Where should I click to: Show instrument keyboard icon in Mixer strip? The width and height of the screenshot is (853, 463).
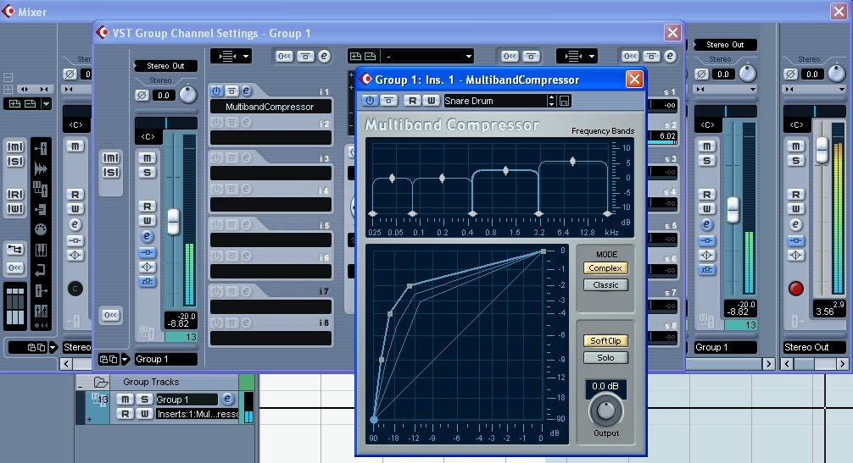coord(41,251)
